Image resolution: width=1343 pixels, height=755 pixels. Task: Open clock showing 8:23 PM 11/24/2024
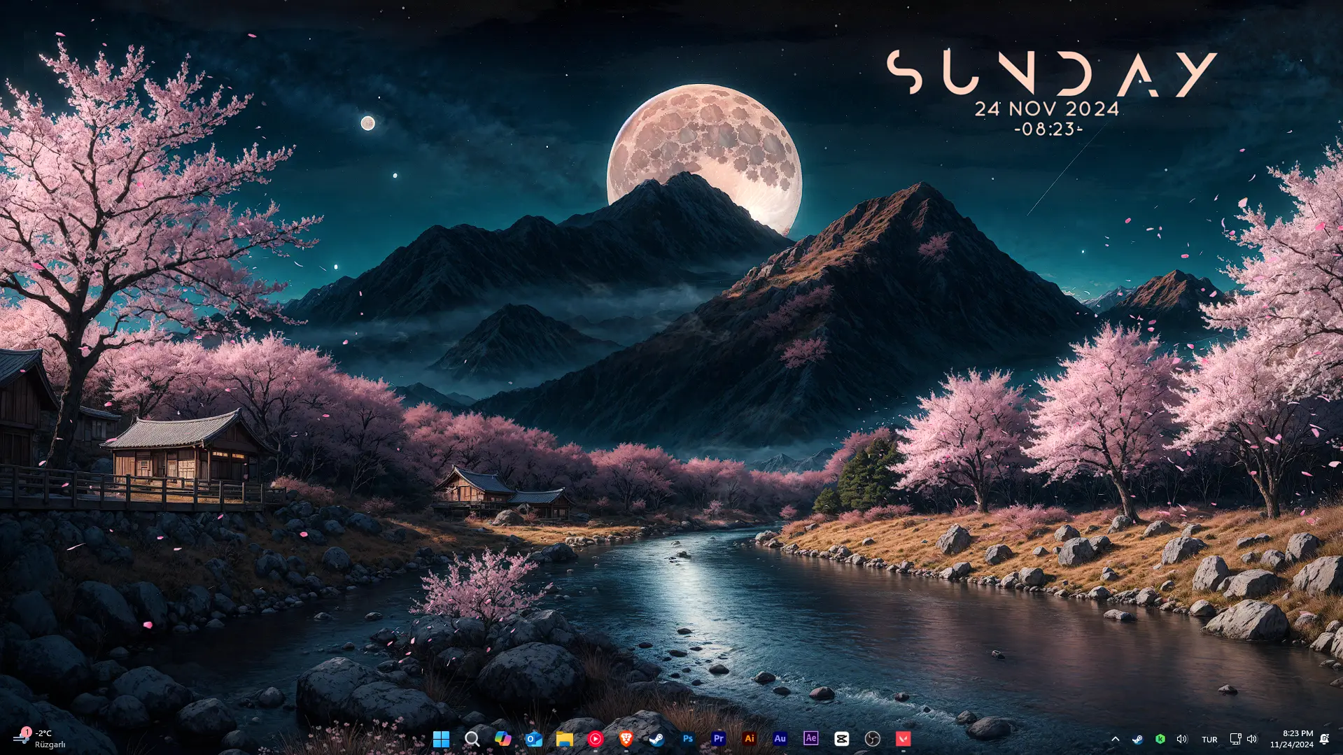point(1292,739)
